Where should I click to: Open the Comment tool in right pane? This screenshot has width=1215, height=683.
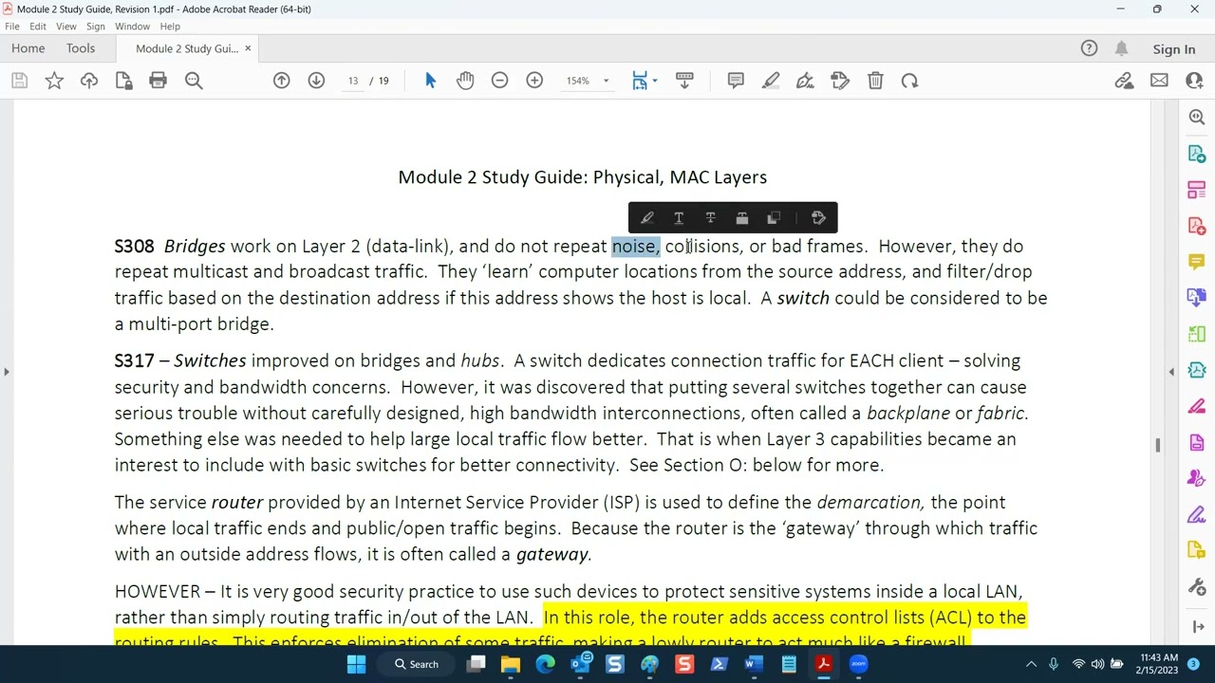pyautogui.click(x=1197, y=263)
